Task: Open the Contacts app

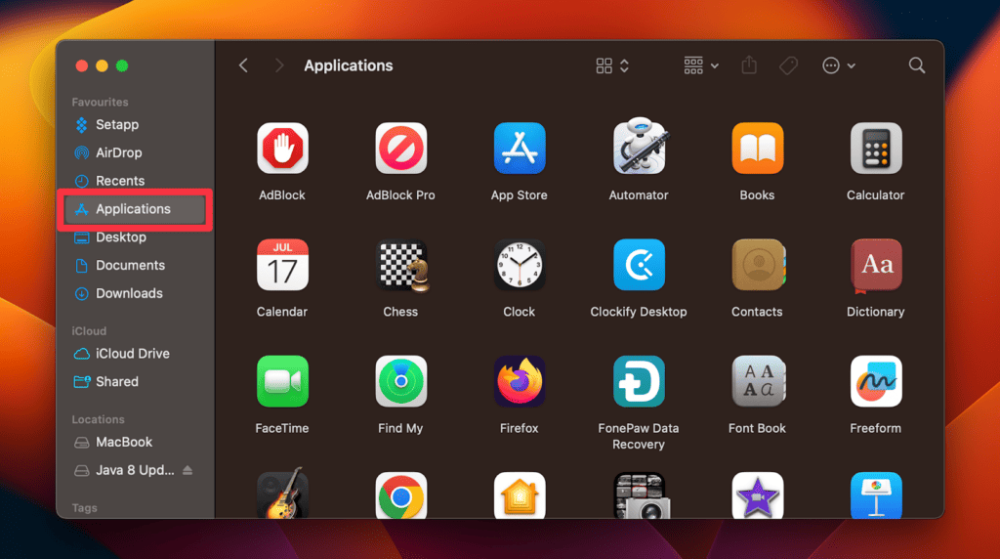Action: coord(758,265)
